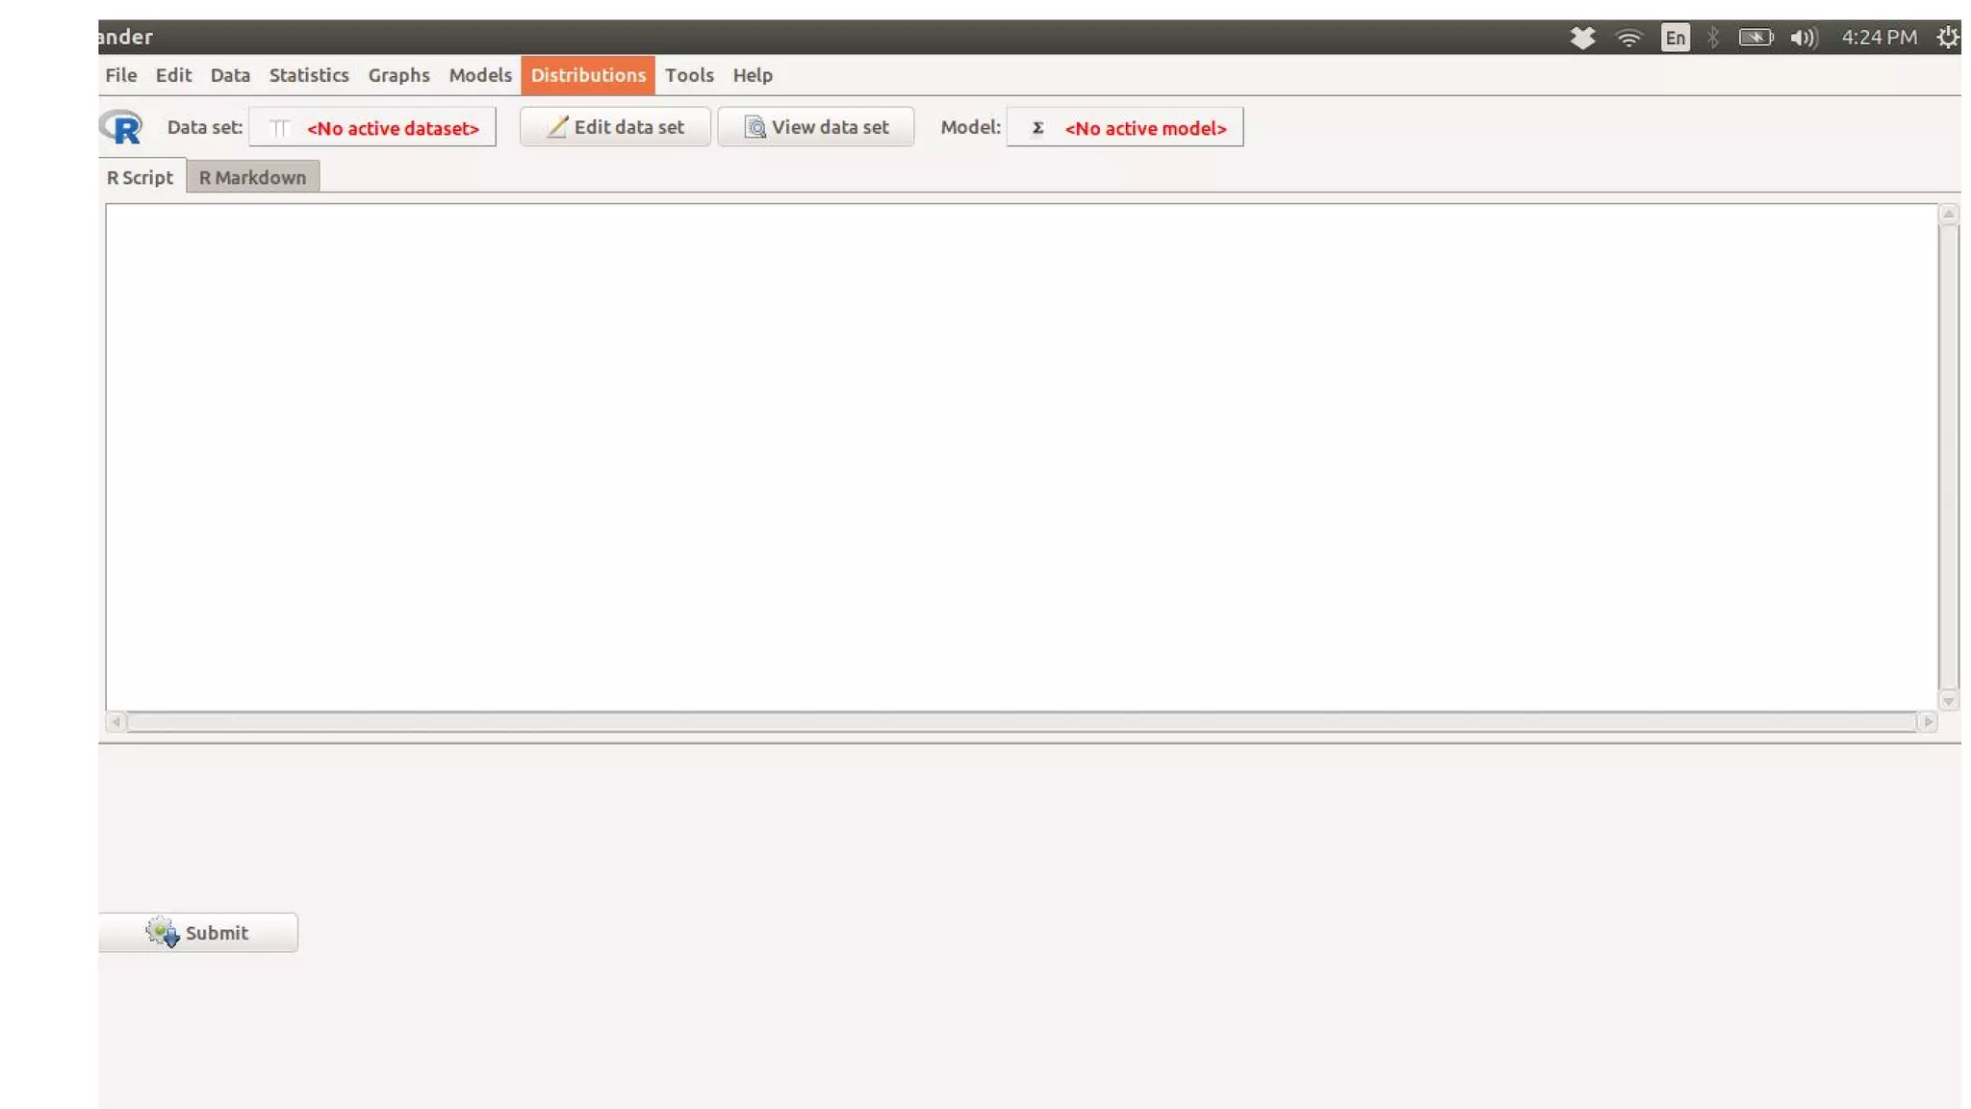Open the Statistics menu

click(x=308, y=75)
